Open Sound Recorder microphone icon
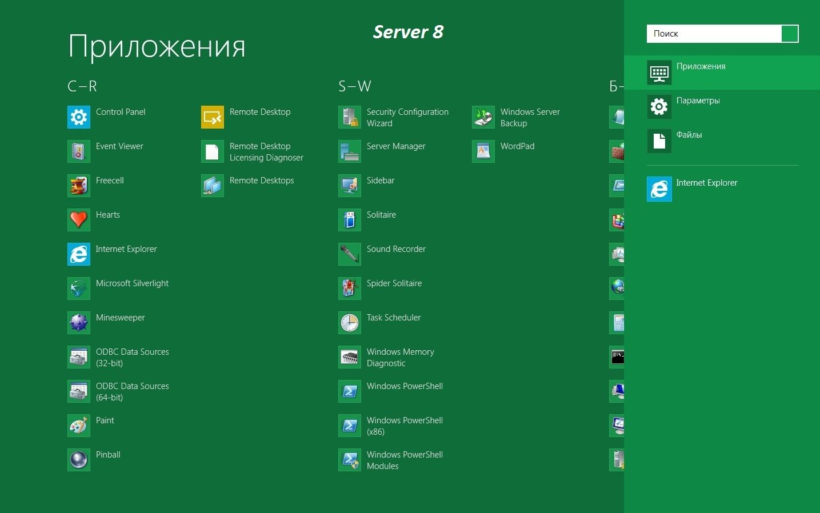This screenshot has height=513, width=820. 350,254
